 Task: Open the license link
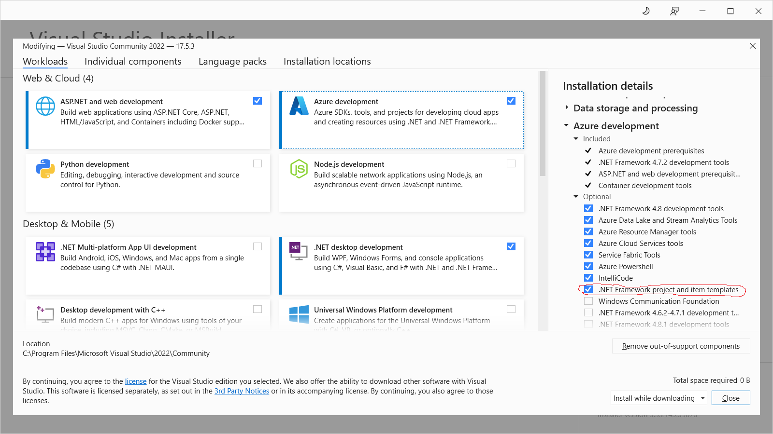(x=136, y=381)
